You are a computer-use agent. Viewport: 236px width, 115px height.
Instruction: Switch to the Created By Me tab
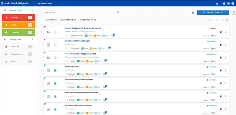(x=68, y=20)
